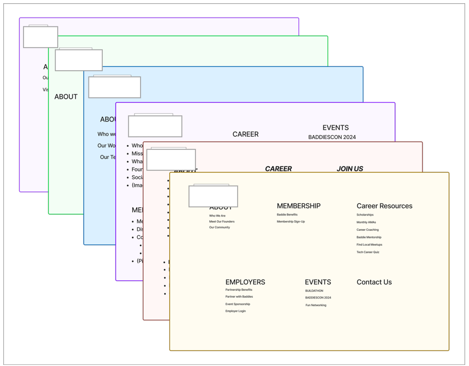Select the Find Local Meetups entry
The width and height of the screenshot is (469, 366).
370,245
